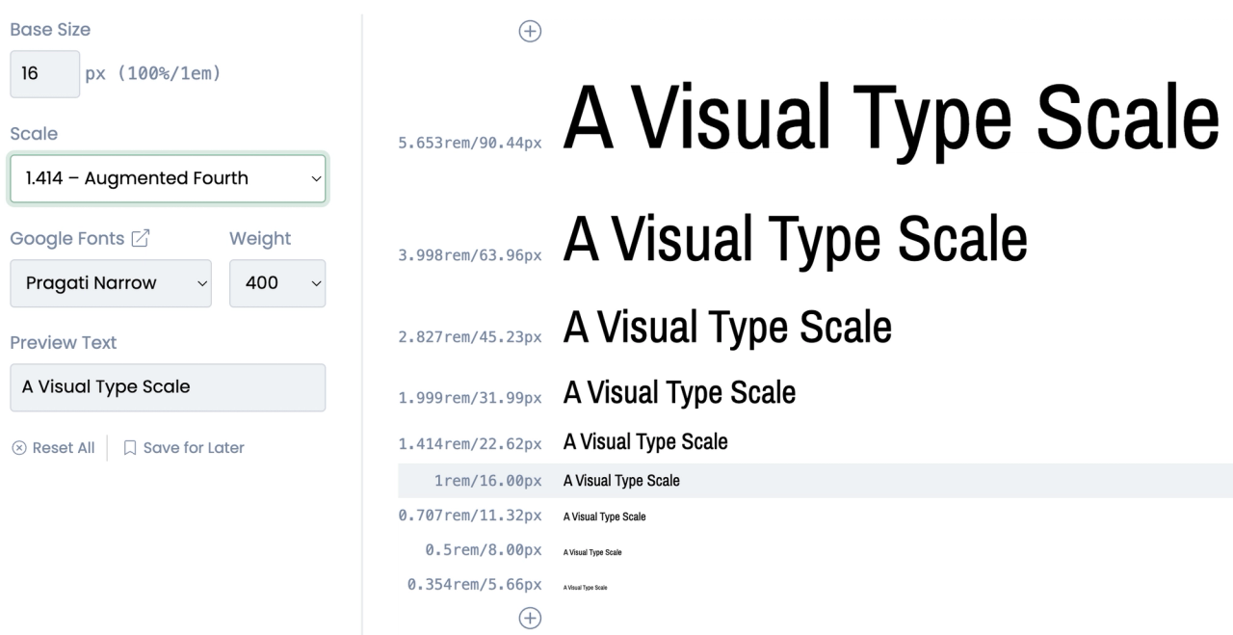Click Save for Later
The height and width of the screenshot is (635, 1233).
click(184, 447)
